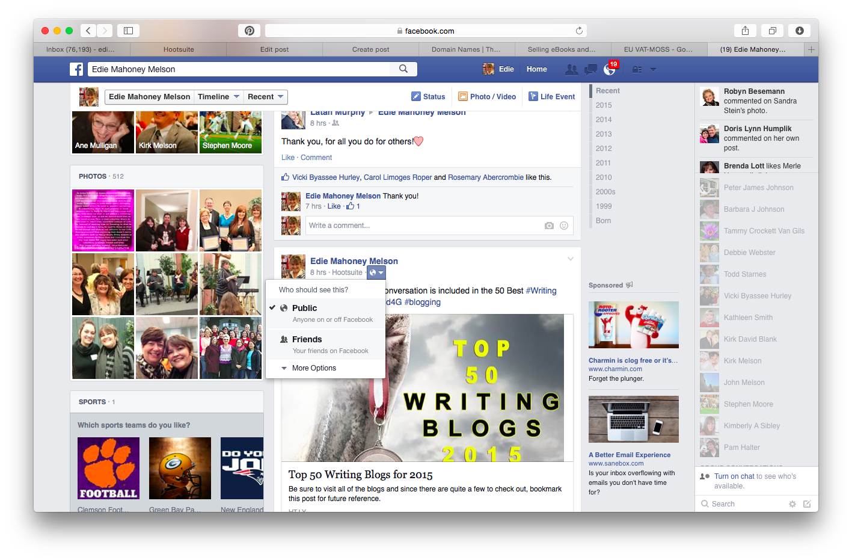The image size is (852, 560).
Task: Click the Comment link under the post
Action: point(316,158)
